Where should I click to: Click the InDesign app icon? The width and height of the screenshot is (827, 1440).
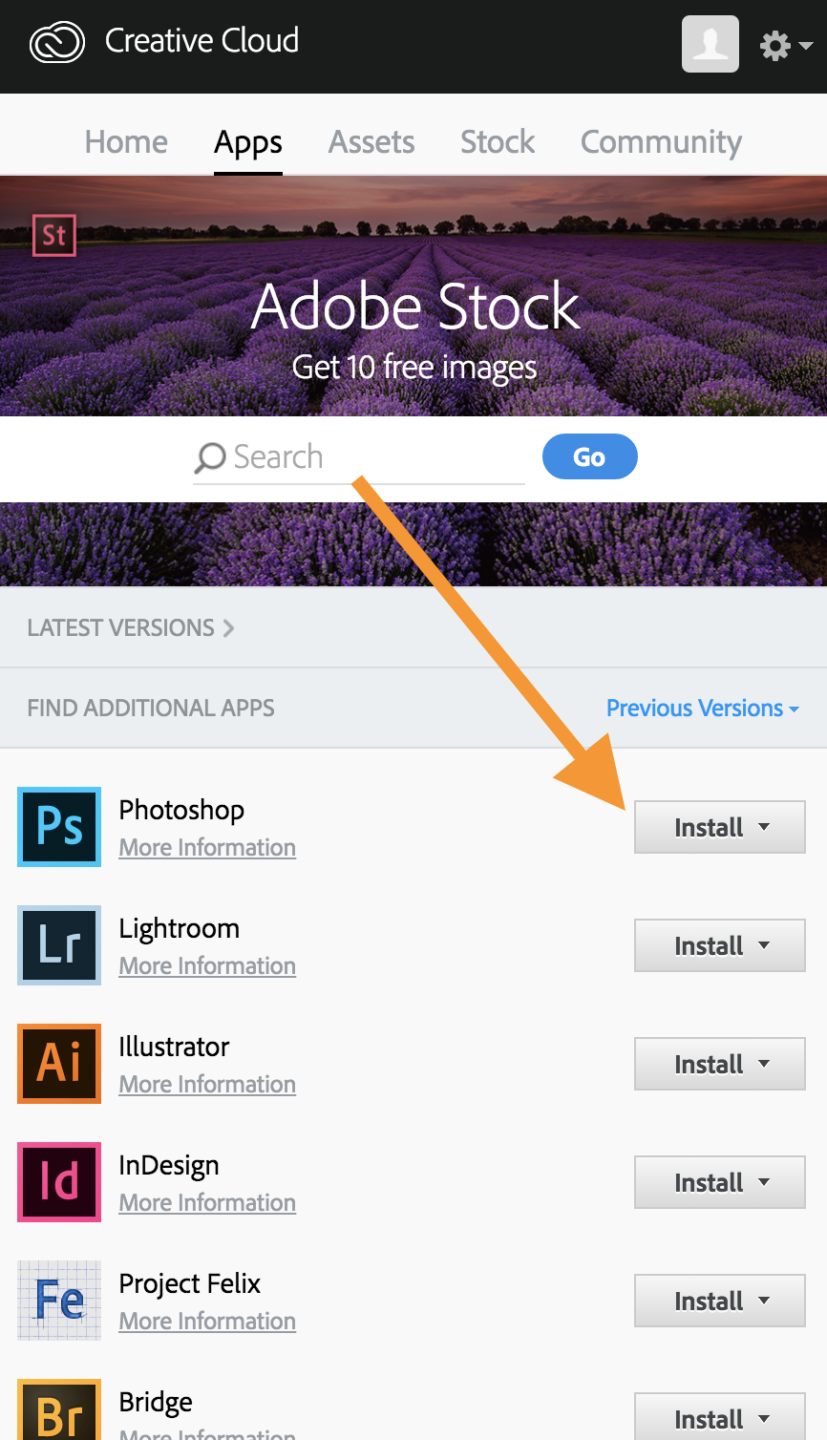59,1181
